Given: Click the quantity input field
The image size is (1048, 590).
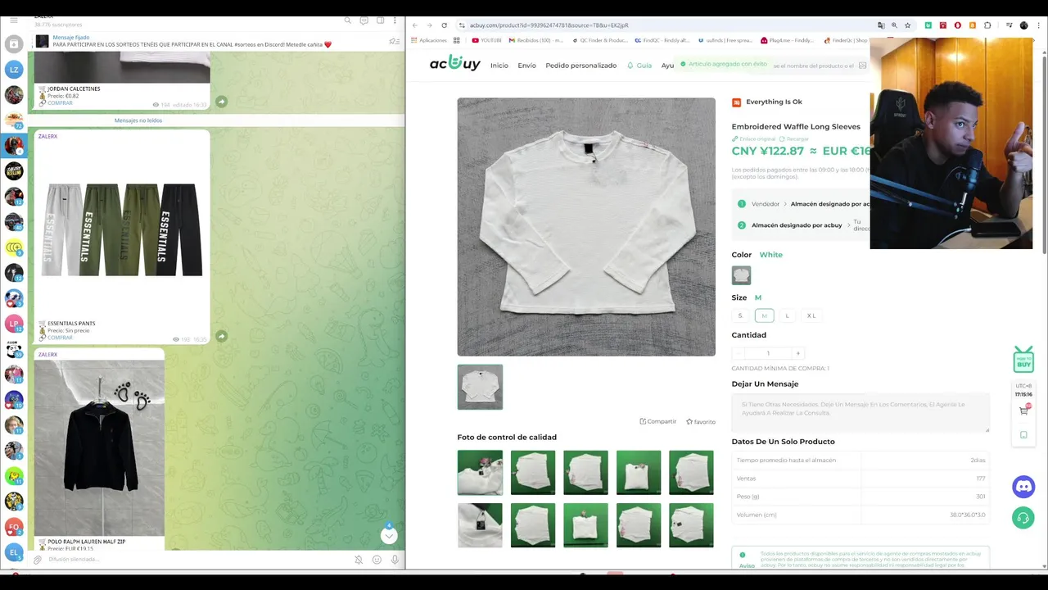Looking at the screenshot, I should [x=768, y=353].
